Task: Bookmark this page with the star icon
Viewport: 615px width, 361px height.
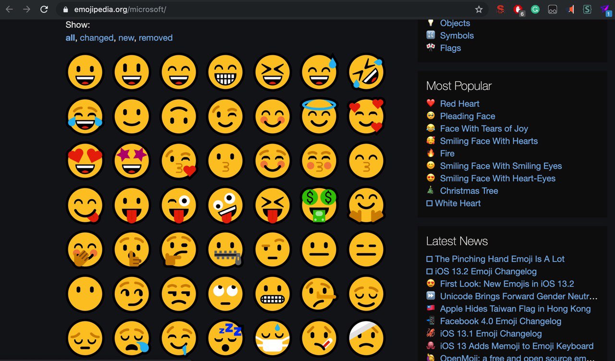Action: 479,9
